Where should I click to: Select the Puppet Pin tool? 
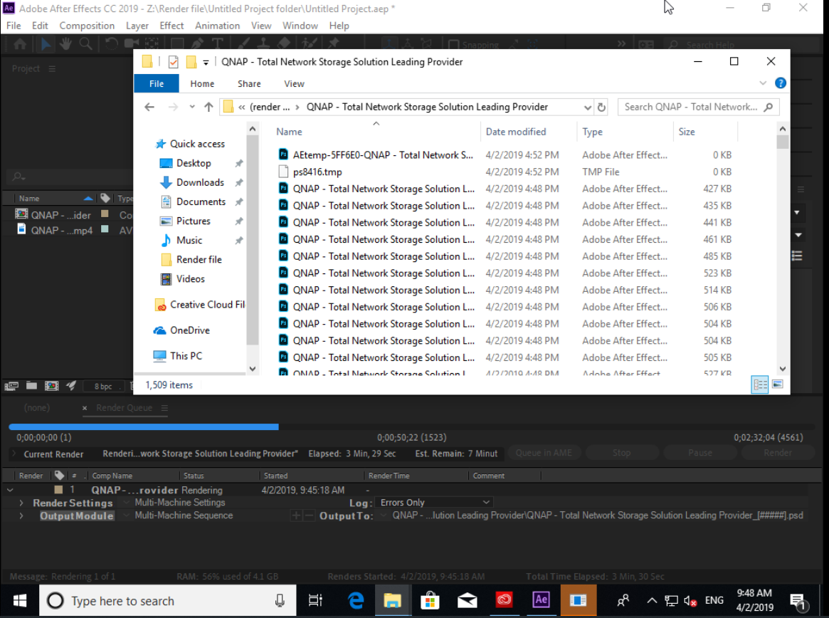pos(334,44)
